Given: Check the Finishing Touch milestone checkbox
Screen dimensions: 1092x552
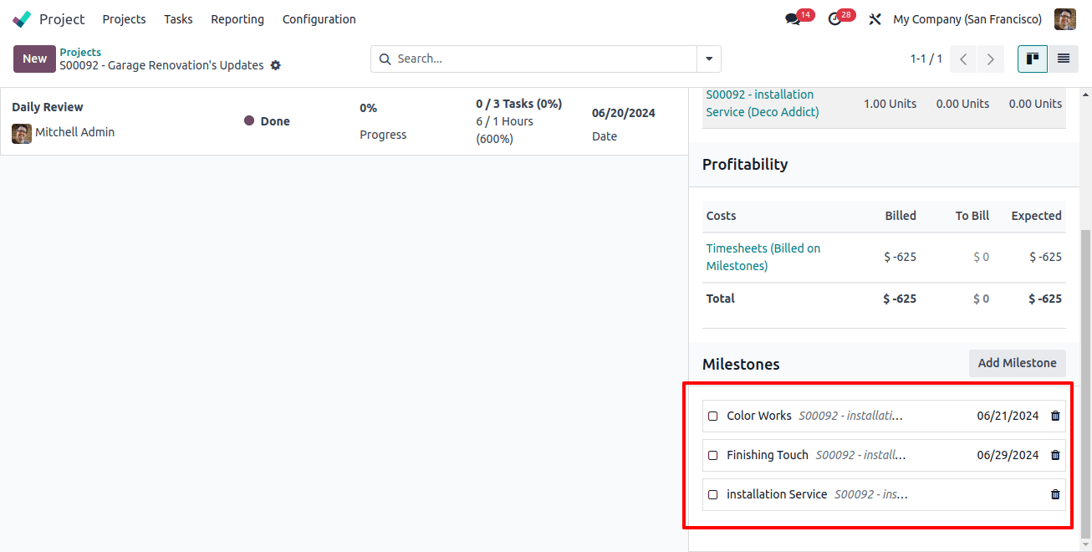Looking at the screenshot, I should tap(713, 455).
